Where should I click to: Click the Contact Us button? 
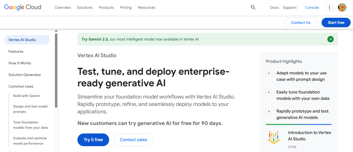tap(301, 23)
